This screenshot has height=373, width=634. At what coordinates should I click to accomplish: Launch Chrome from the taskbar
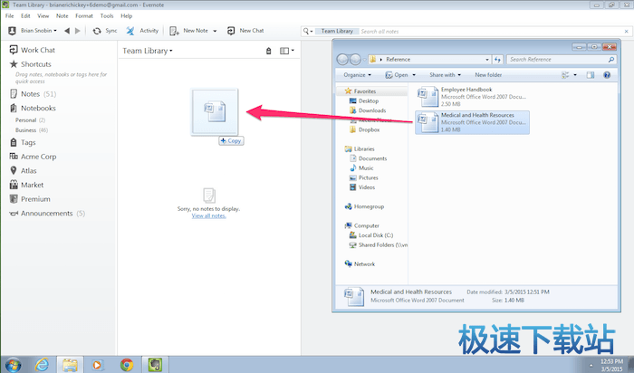127,365
